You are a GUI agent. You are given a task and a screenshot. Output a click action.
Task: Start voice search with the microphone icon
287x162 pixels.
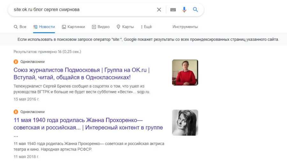tap(184, 10)
